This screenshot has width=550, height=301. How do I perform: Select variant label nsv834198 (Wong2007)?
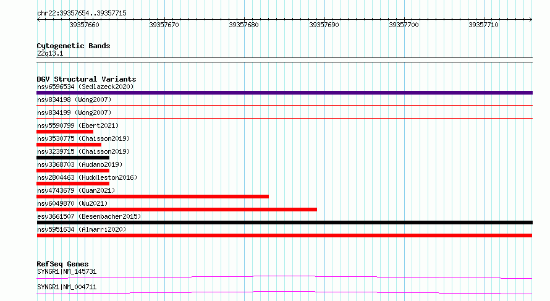[74, 100]
